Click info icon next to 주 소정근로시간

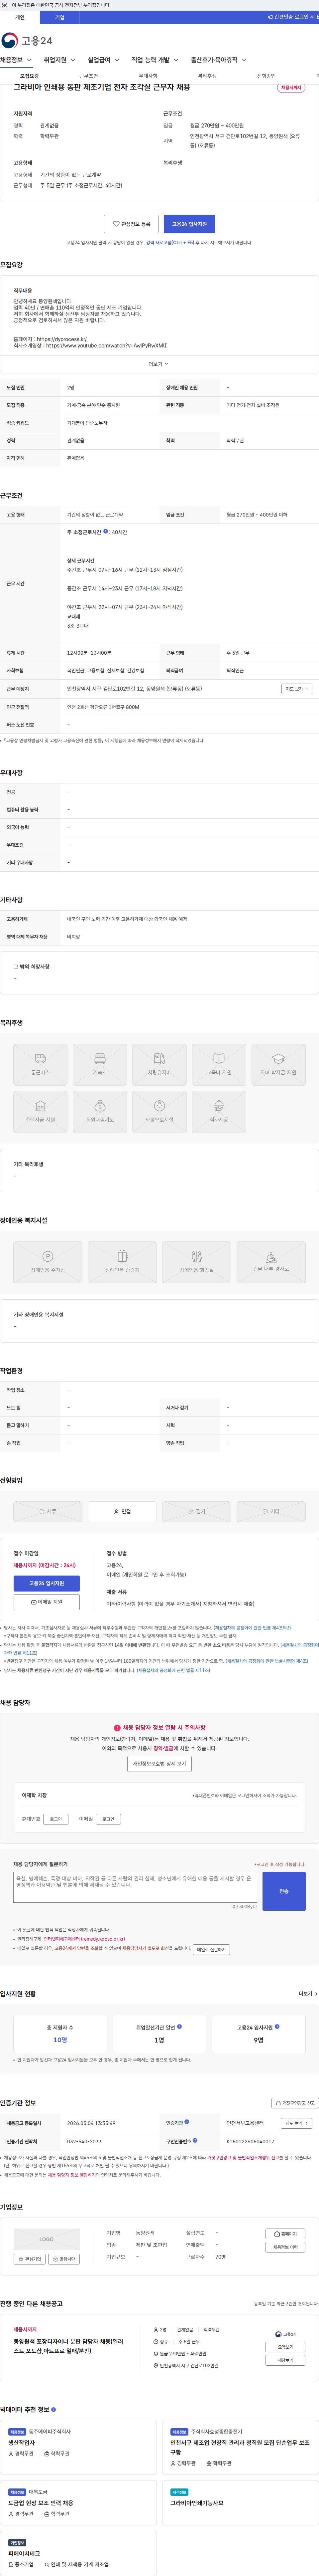(x=106, y=531)
